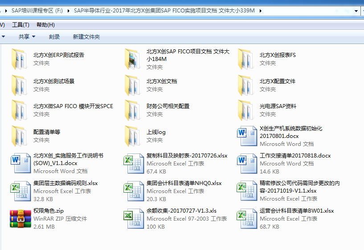Click file name 工作交接清单20170818.docx

coord(295,155)
